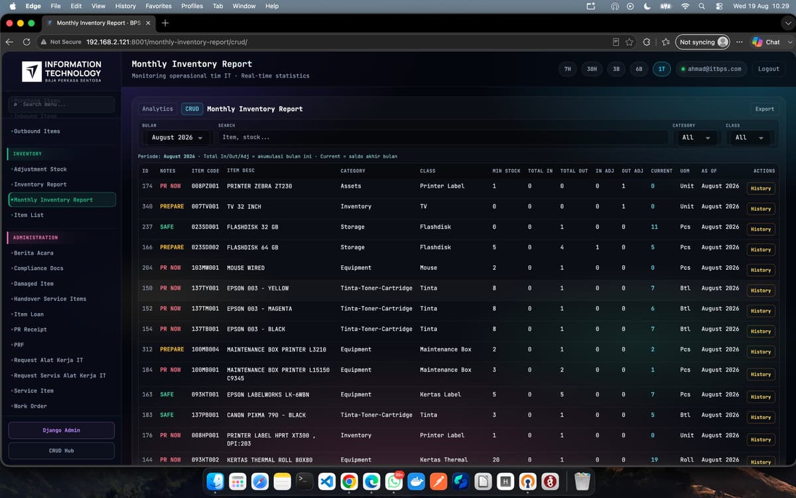Open Work Order in sidebar
The width and height of the screenshot is (796, 498).
(31, 406)
